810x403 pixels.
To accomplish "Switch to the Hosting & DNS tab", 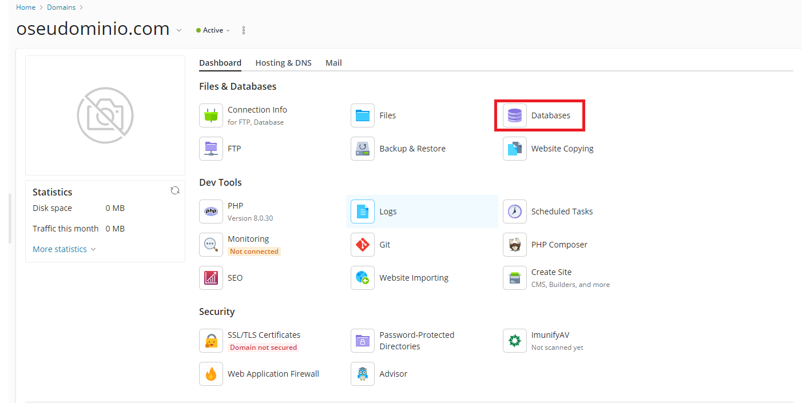I will [x=283, y=63].
